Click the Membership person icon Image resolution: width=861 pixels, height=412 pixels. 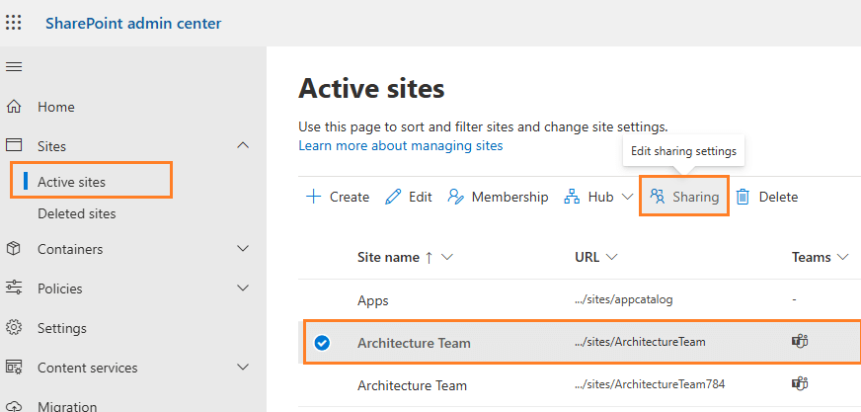pos(456,197)
